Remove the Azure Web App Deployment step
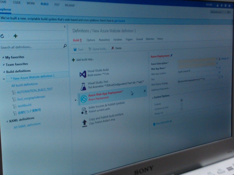234x175 pixels. coord(145,91)
